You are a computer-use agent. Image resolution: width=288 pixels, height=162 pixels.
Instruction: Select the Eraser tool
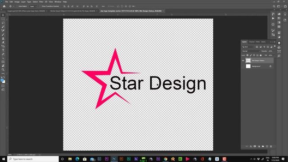(3, 42)
